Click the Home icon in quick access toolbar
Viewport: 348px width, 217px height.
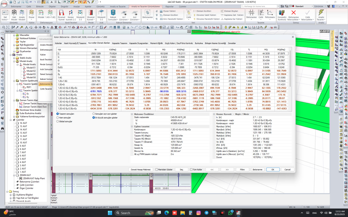click(11, 2)
